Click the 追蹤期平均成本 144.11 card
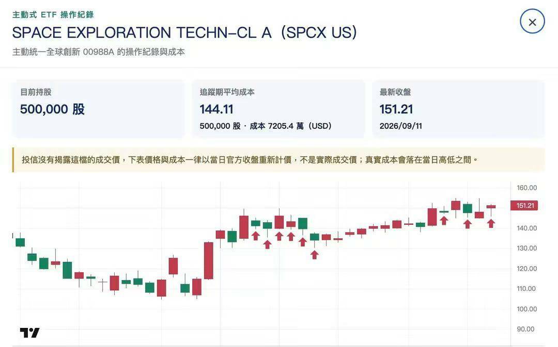The width and height of the screenshot is (558, 347). [278, 109]
